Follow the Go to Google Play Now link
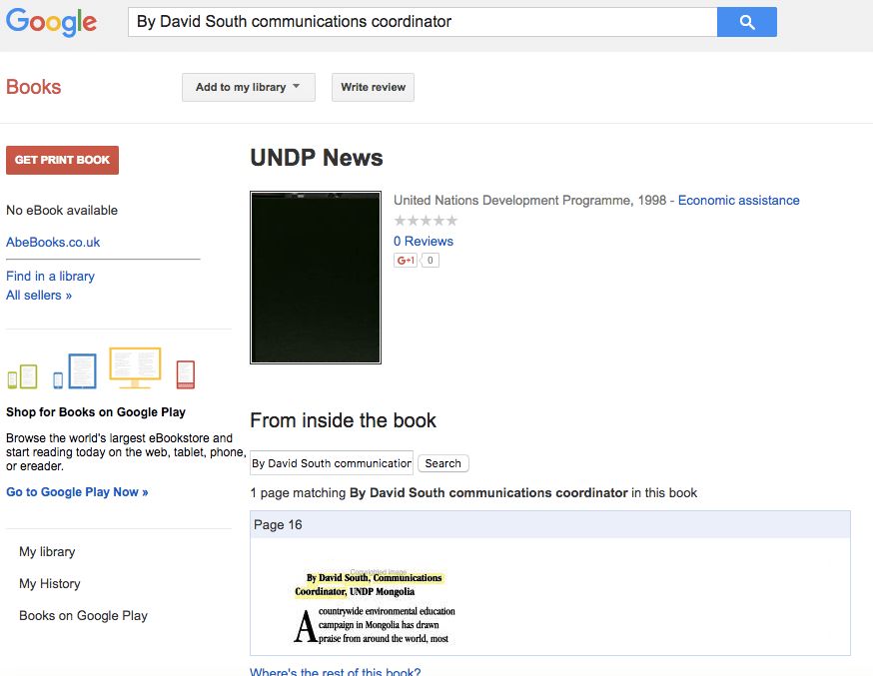Screen dimensions: 873x676 [77, 492]
